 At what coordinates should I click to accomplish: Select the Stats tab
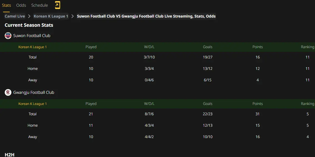coord(6,5)
